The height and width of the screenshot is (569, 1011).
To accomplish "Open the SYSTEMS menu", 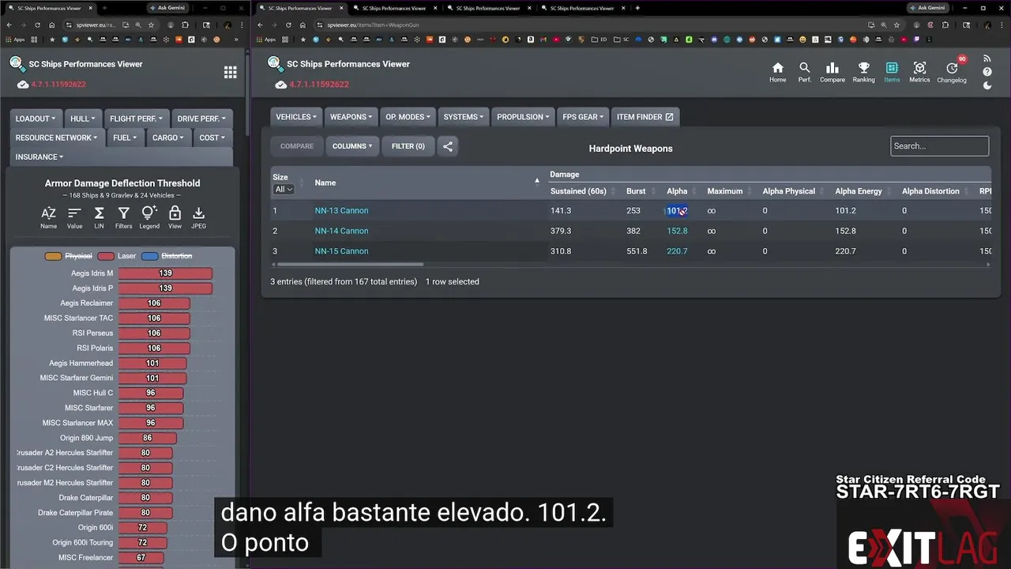I will coord(464,117).
